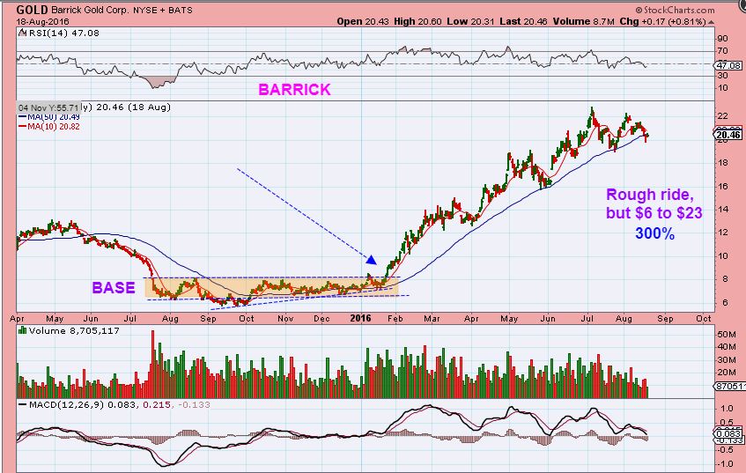Click the 18-Aug-2016 chart date
Screen dimensions: 746x473
click(42, 22)
